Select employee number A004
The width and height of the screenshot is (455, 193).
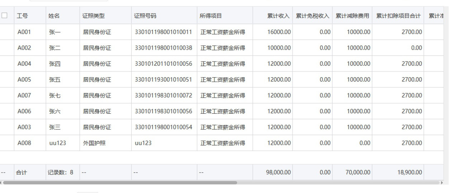[x=24, y=64]
